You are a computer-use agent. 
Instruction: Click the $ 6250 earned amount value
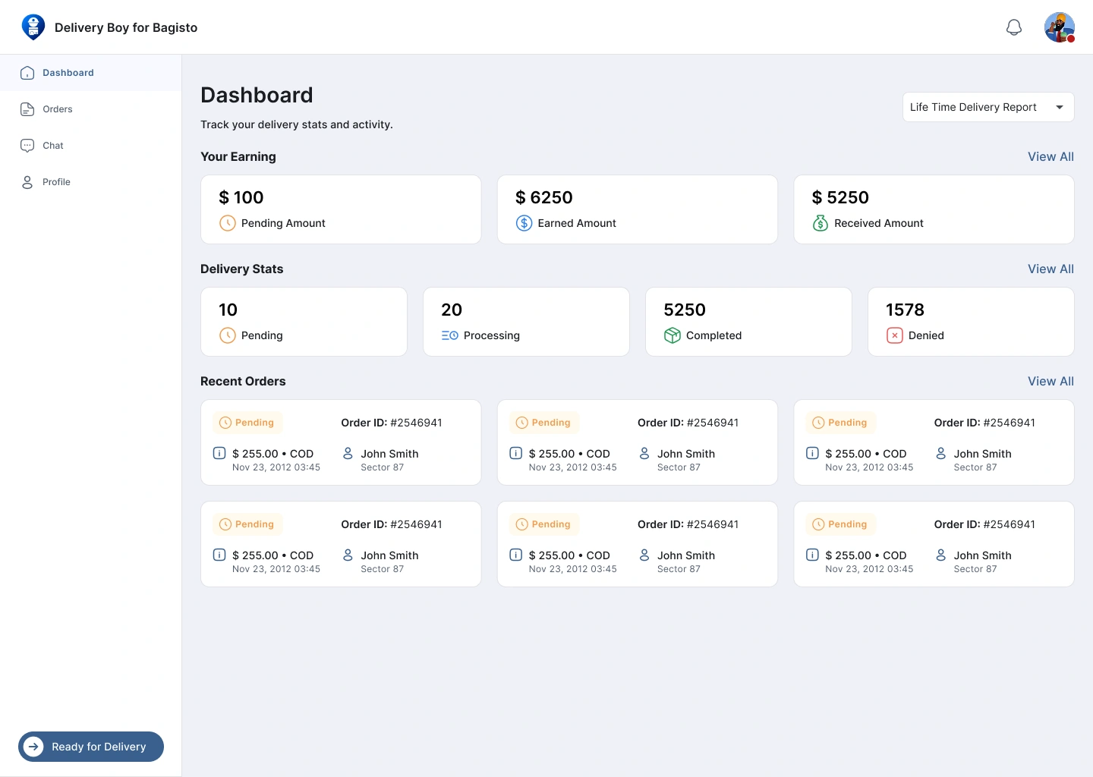click(544, 197)
